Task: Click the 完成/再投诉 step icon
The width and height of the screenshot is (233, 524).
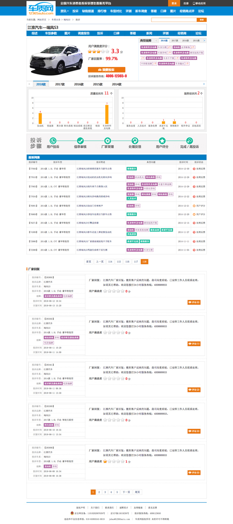Action: point(189,141)
